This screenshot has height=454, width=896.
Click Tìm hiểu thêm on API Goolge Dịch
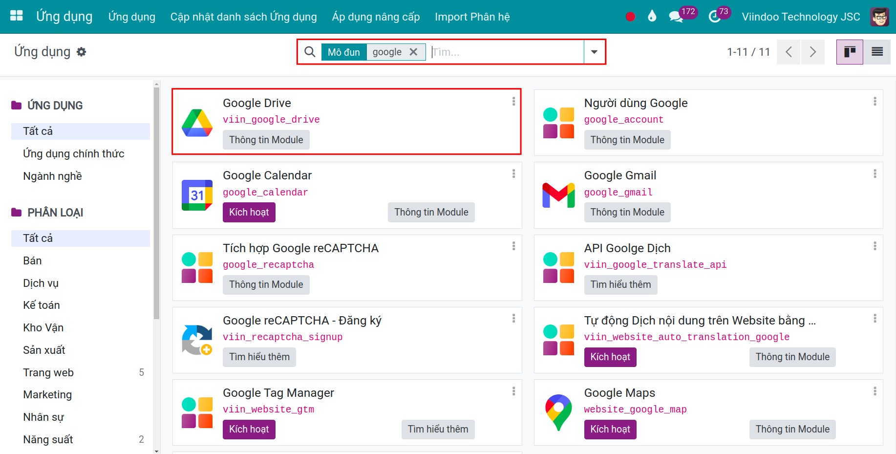620,284
